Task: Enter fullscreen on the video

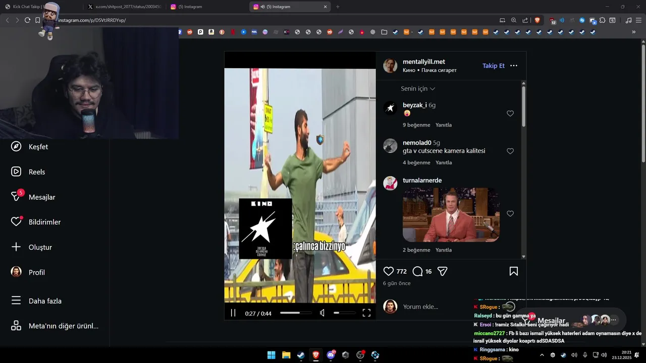Action: pos(367,313)
